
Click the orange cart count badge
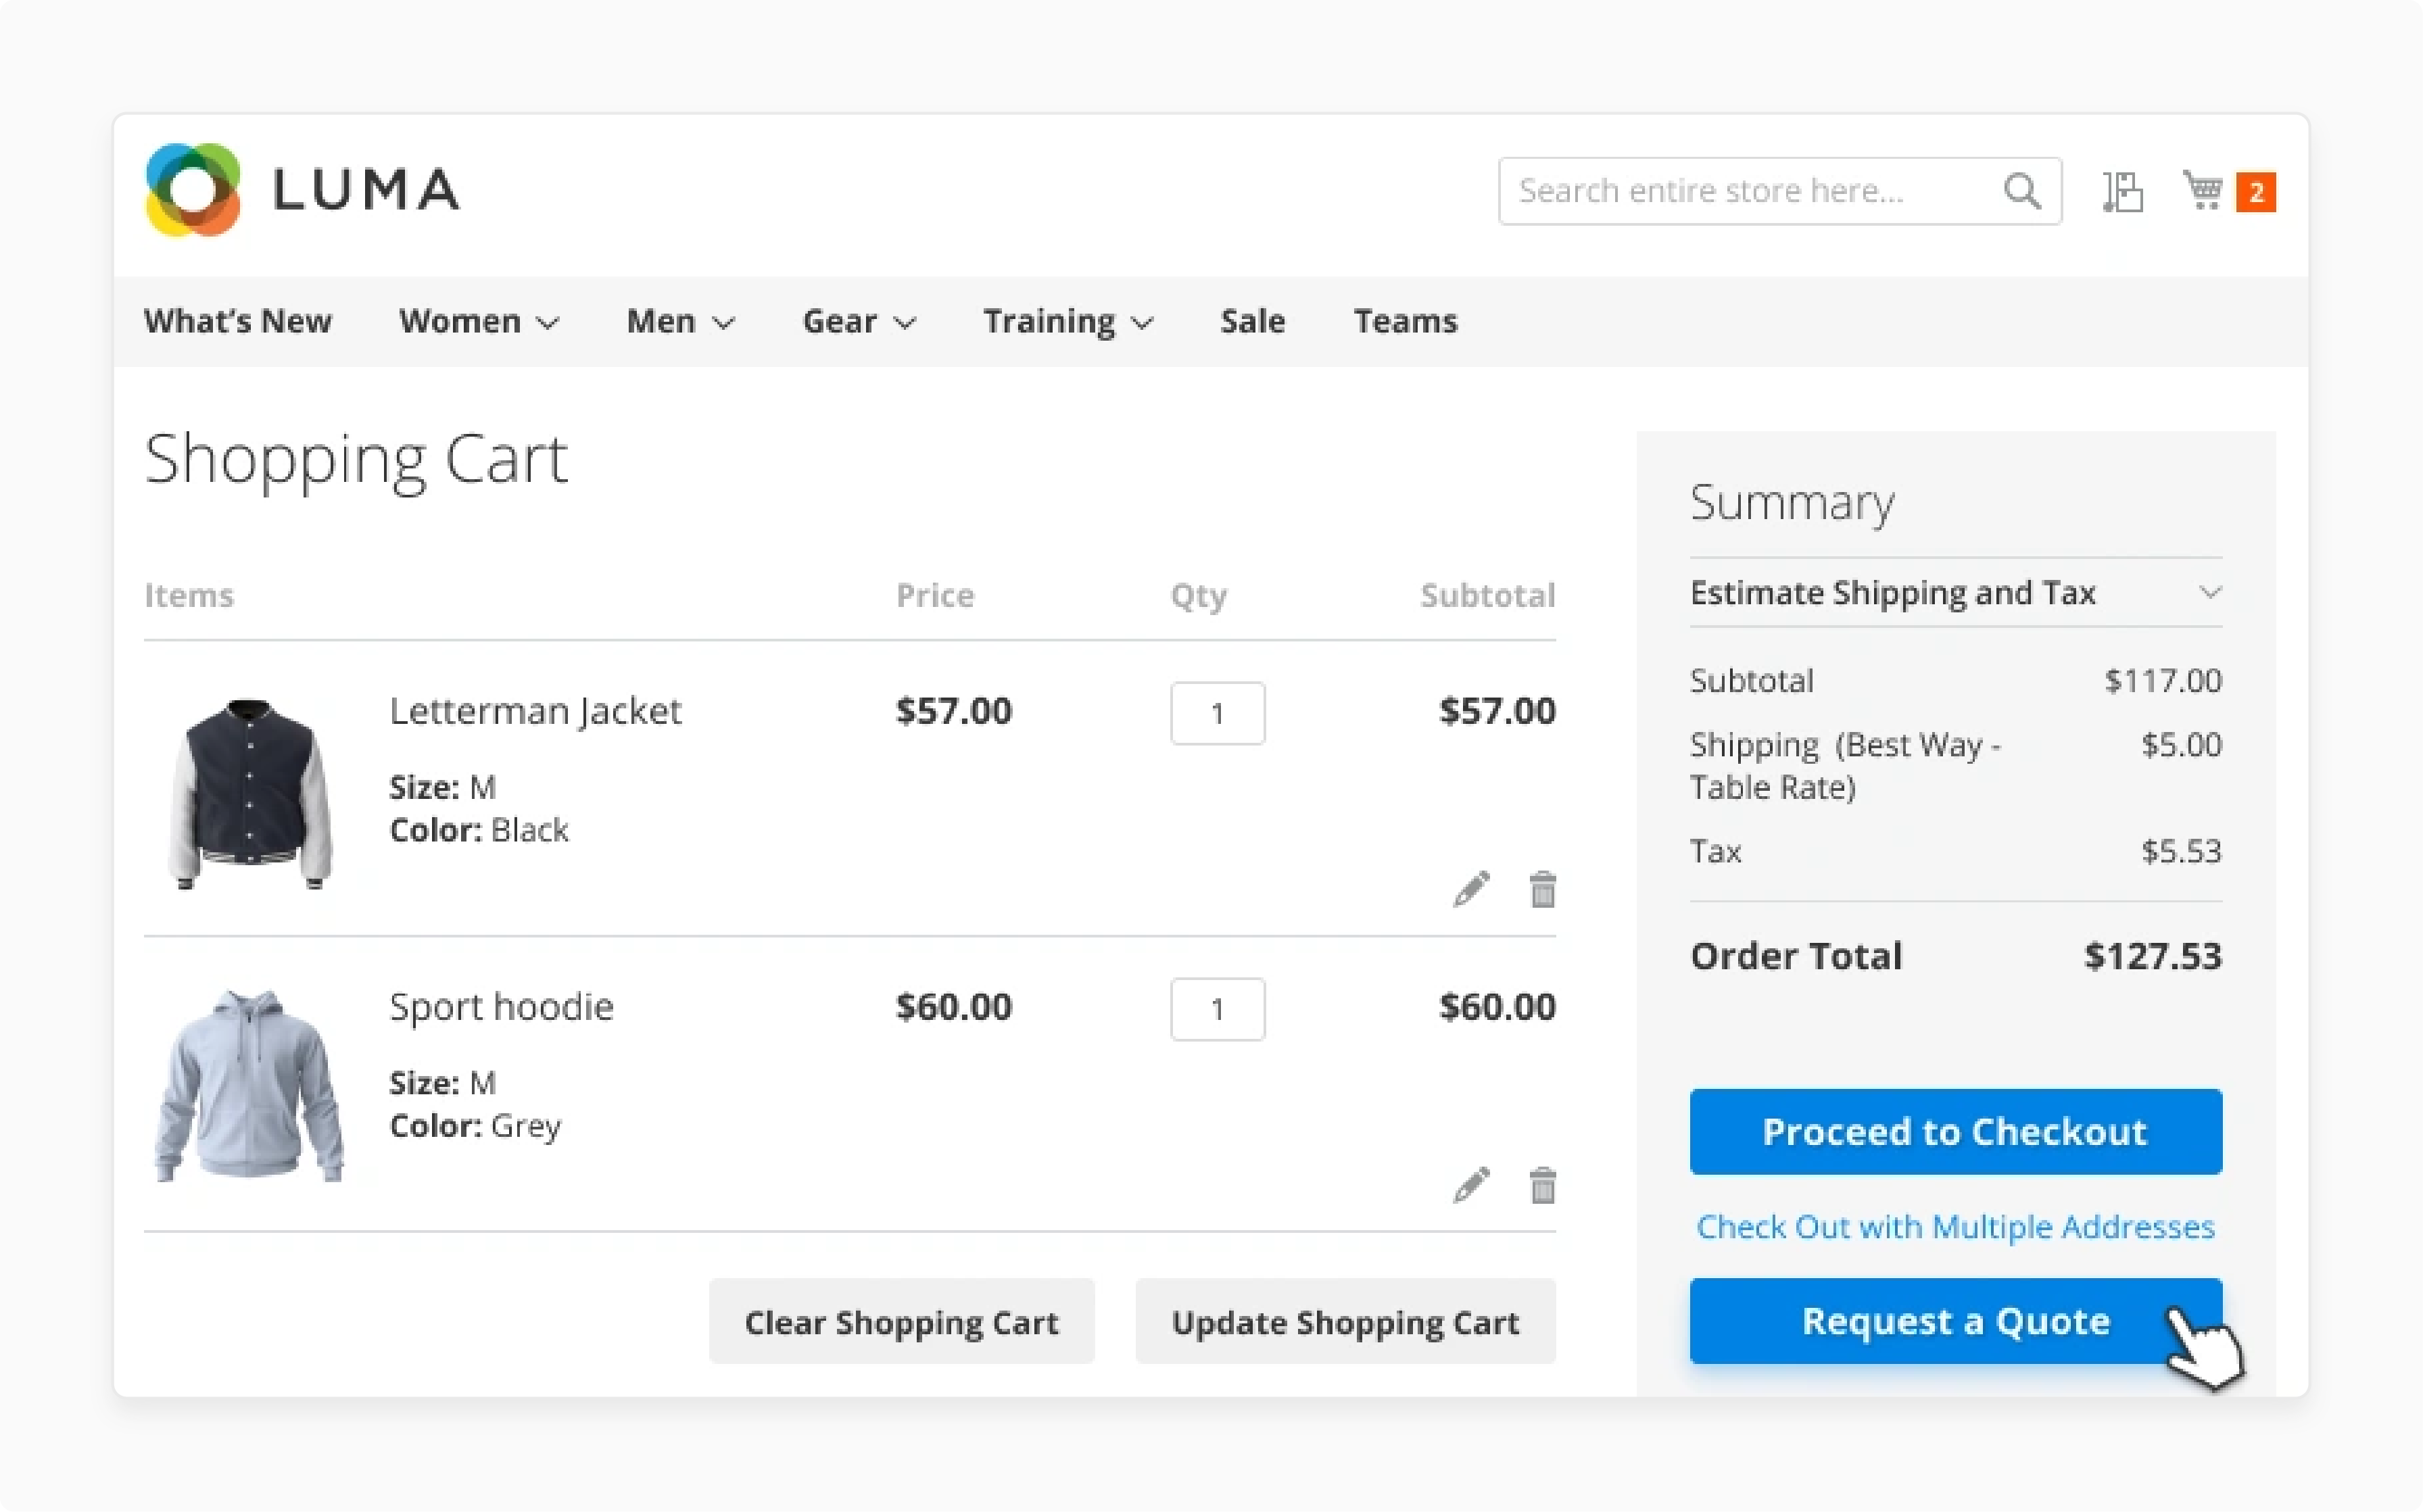pos(2255,192)
